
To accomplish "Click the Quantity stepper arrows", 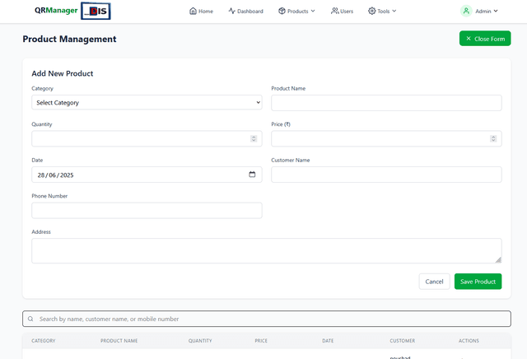I will 254,138.
